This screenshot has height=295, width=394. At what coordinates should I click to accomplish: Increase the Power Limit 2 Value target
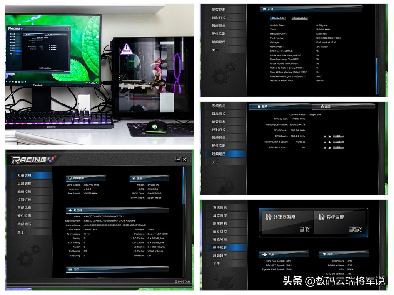329,142
